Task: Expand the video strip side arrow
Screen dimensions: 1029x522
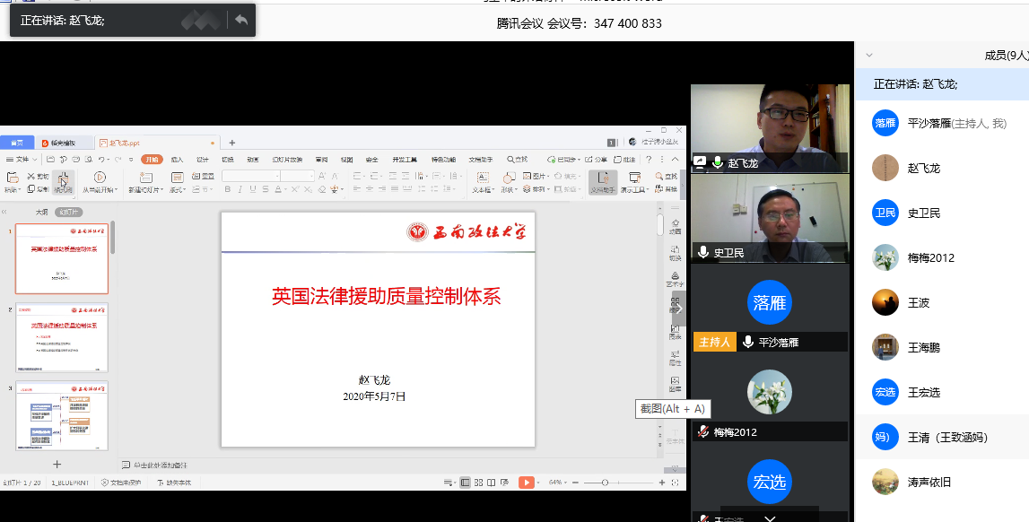Action: [x=680, y=309]
